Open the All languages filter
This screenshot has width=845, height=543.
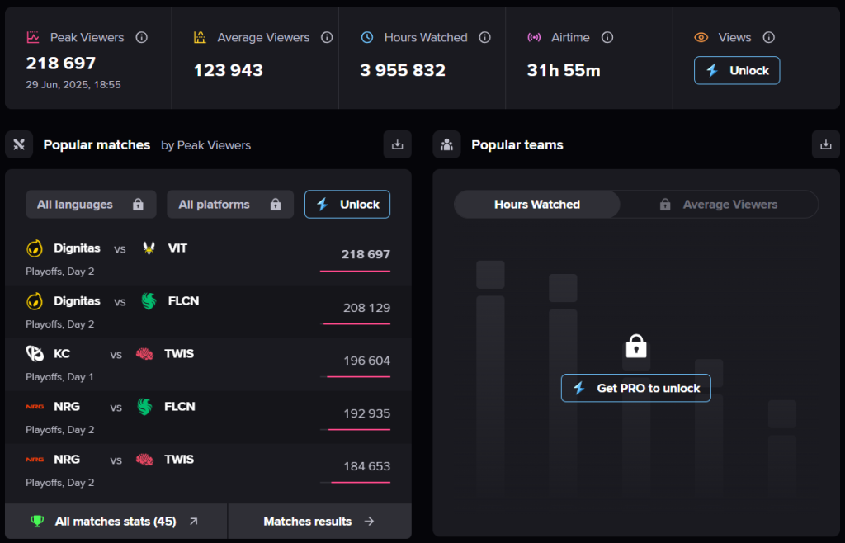coord(91,205)
